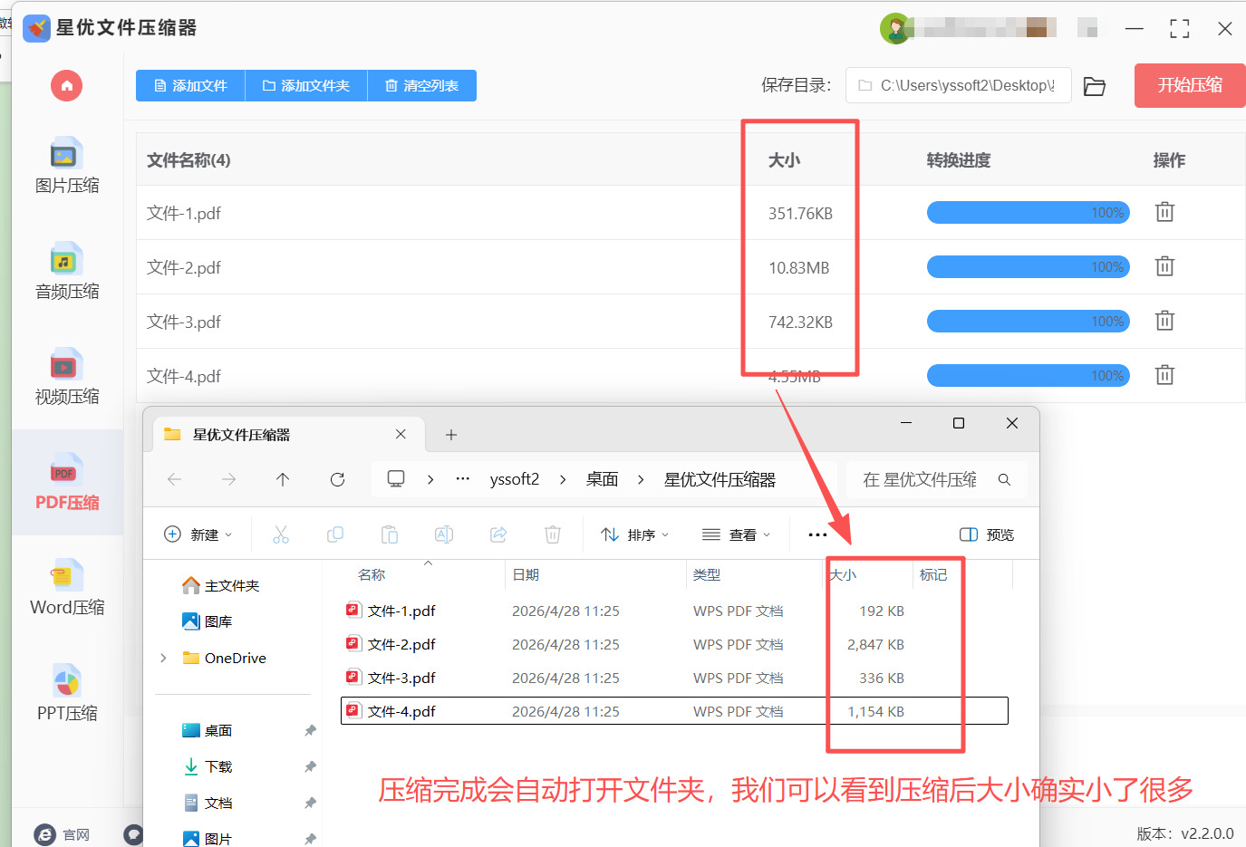Open 图片压缩 image compression
Screen dimensions: 1246x847
(67, 166)
